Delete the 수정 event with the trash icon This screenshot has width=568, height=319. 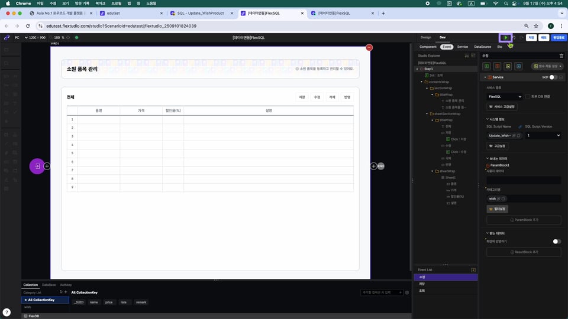[x=561, y=56]
